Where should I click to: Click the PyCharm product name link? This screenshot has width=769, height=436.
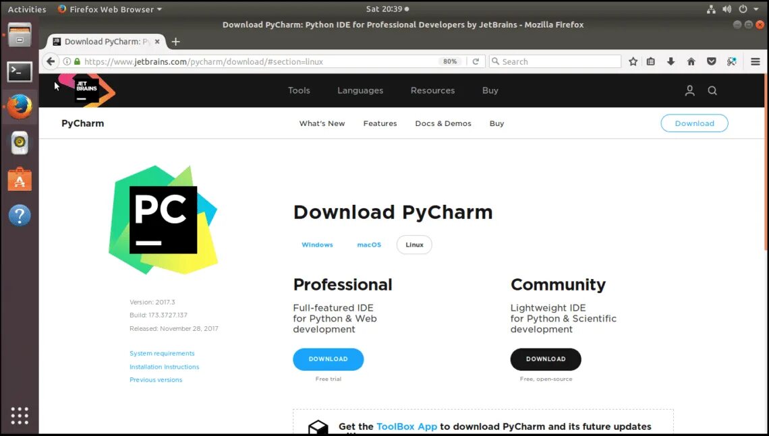pyautogui.click(x=82, y=123)
